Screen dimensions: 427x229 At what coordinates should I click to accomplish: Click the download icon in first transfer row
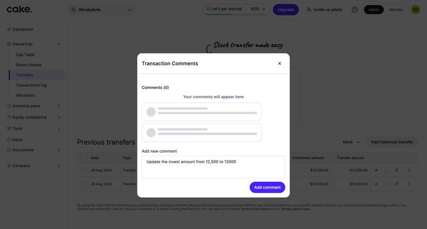(x=386, y=170)
